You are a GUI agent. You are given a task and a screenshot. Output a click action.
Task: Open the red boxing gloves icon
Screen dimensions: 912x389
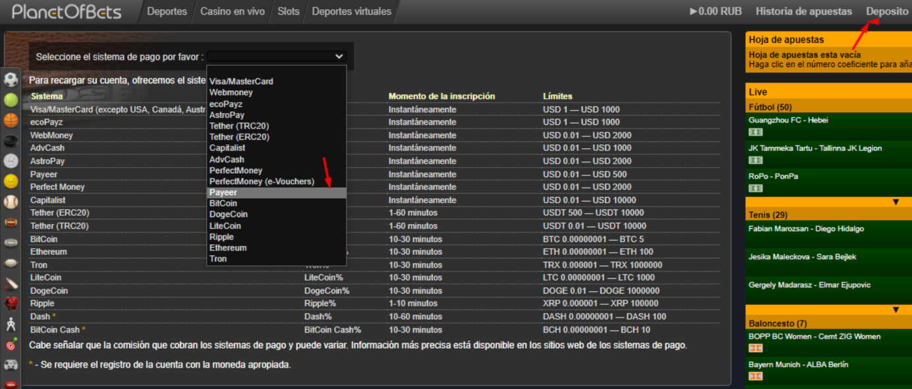pos(11,303)
